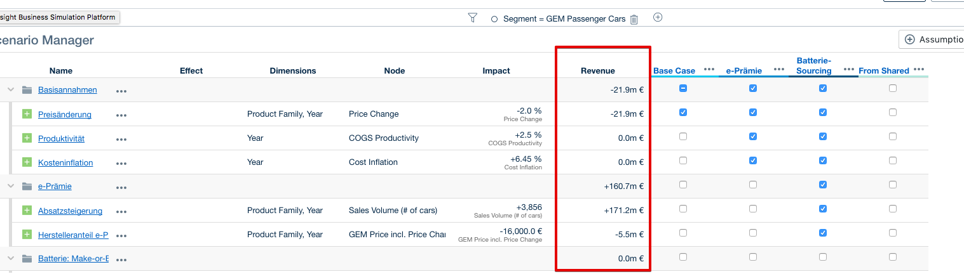This screenshot has height=274, width=964.
Task: Select the From Shared scenario header
Action: pos(884,71)
